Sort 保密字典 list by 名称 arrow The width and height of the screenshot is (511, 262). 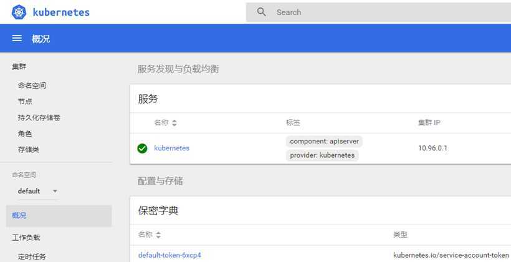pos(158,235)
